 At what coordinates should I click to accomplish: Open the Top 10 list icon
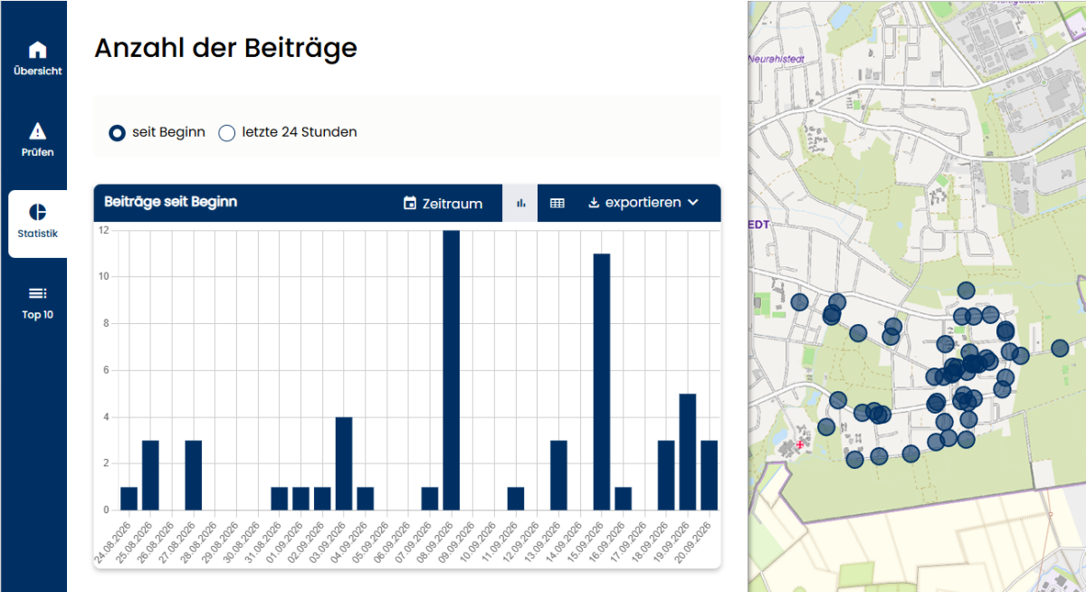(x=38, y=293)
